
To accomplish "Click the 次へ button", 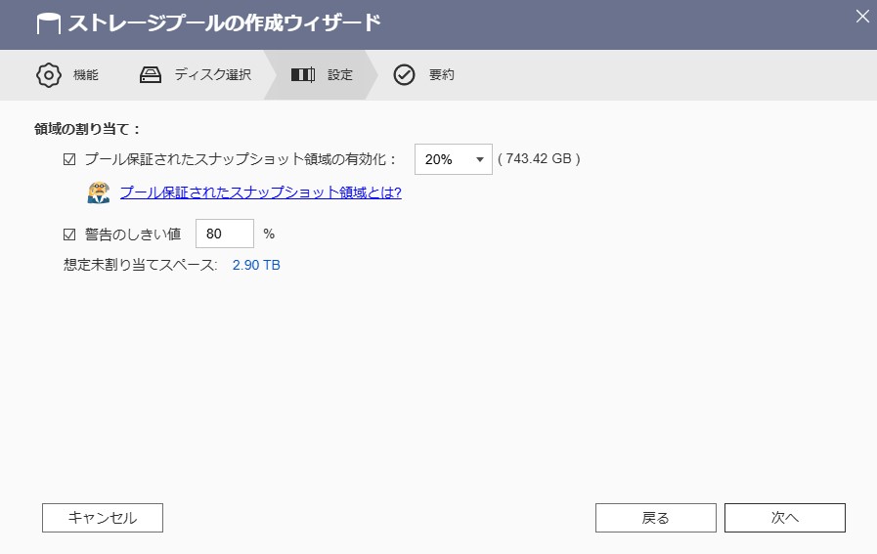I will pyautogui.click(x=785, y=518).
